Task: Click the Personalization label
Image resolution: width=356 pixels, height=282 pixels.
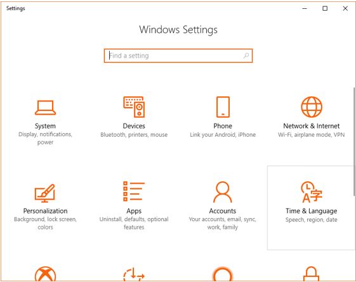Action: tap(45, 211)
